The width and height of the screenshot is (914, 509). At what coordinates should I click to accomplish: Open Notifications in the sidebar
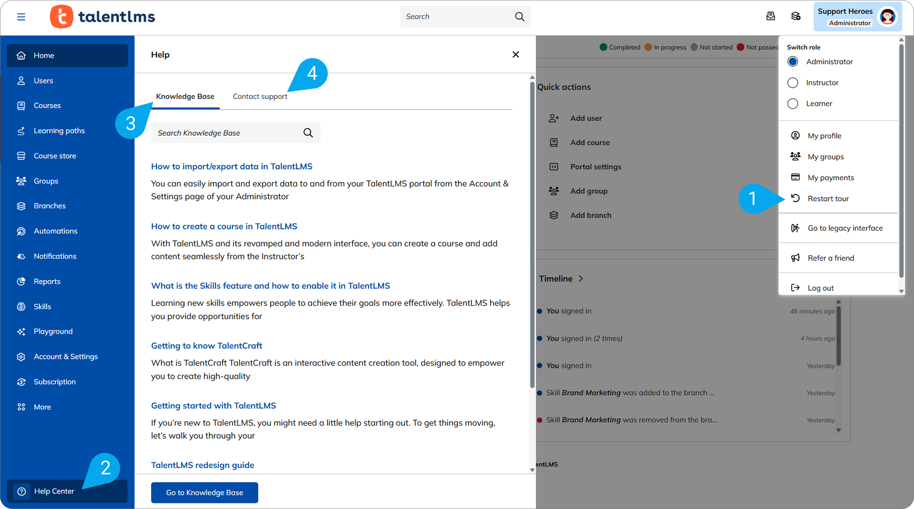point(67,256)
